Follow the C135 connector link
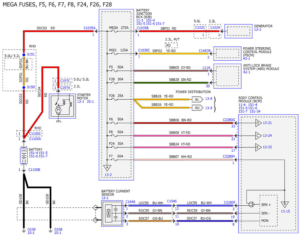The image size is (304, 235). coord(206,68)
